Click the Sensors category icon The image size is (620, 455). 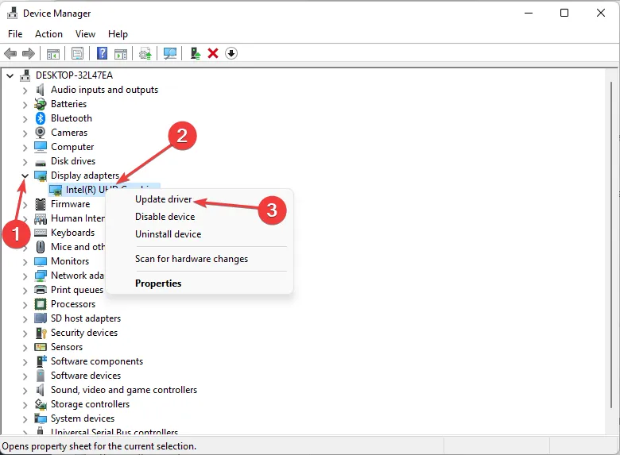tap(41, 347)
